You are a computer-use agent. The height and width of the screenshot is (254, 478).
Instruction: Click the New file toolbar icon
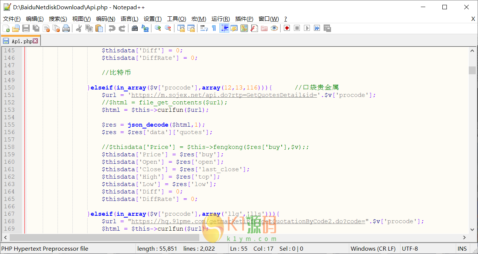[x=6, y=28]
